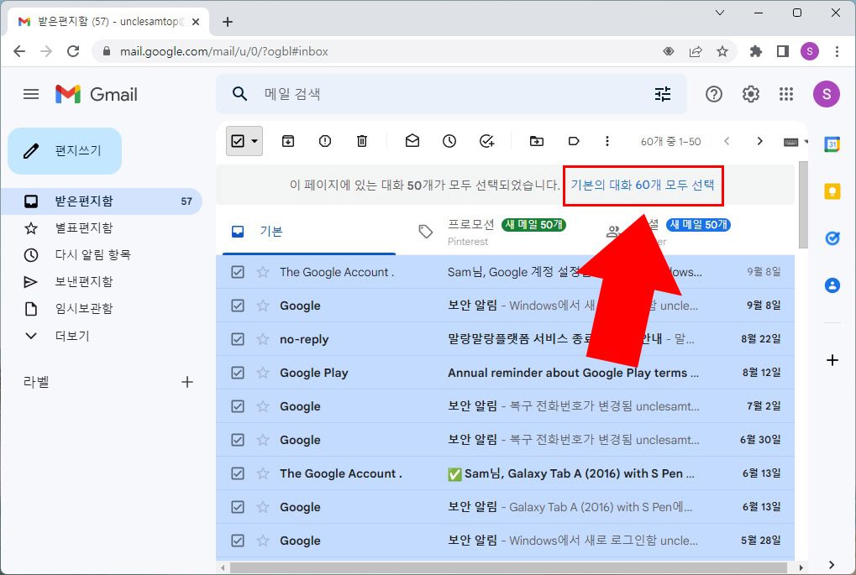Toggle the master select-all checkbox
Screen dimensions: 856x575
click(x=238, y=141)
